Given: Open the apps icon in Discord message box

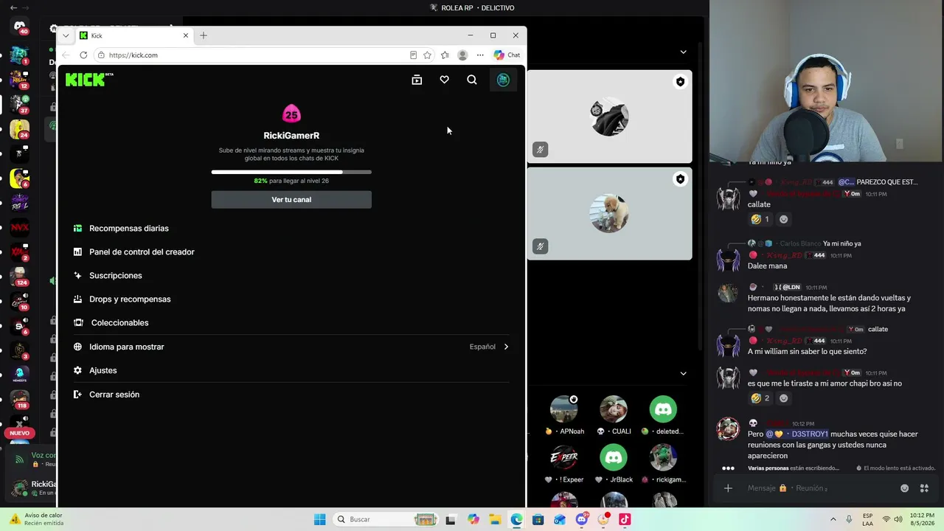Looking at the screenshot, I should [924, 488].
